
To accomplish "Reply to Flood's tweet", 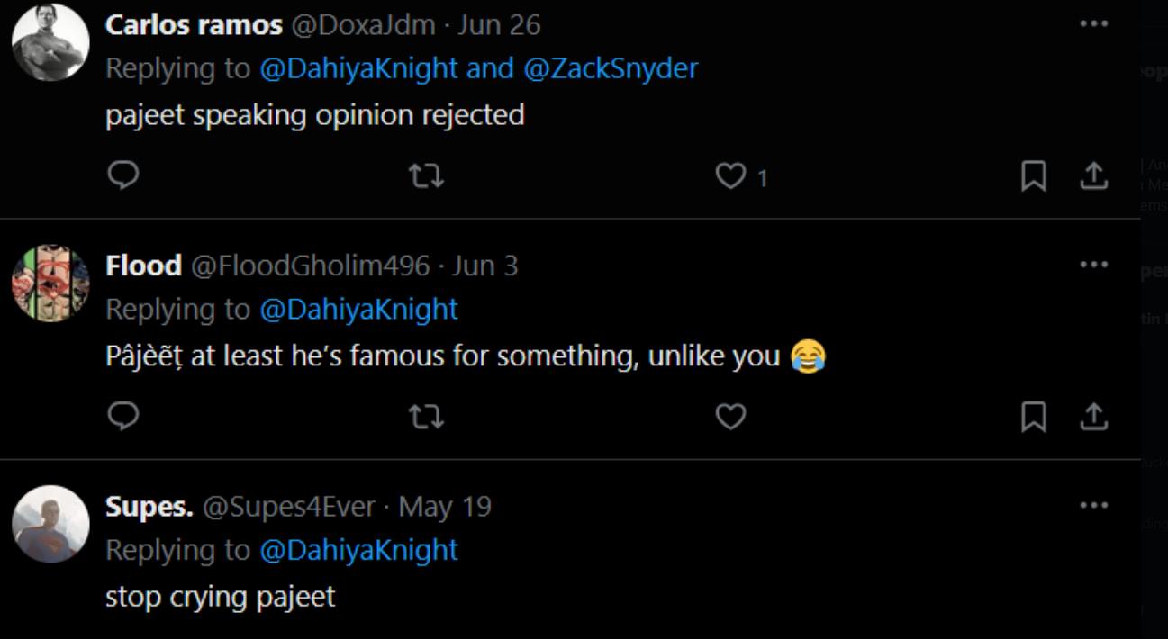I will [x=123, y=416].
